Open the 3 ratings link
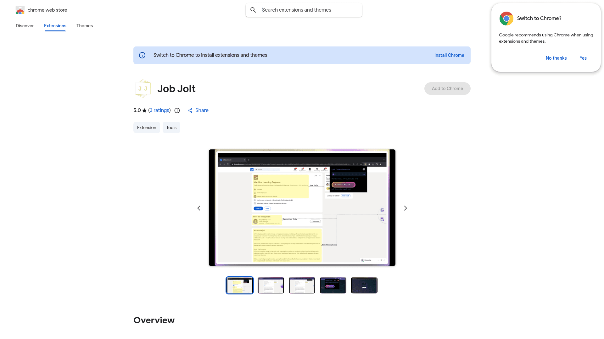Viewport: 604px width, 339px height. (x=159, y=110)
